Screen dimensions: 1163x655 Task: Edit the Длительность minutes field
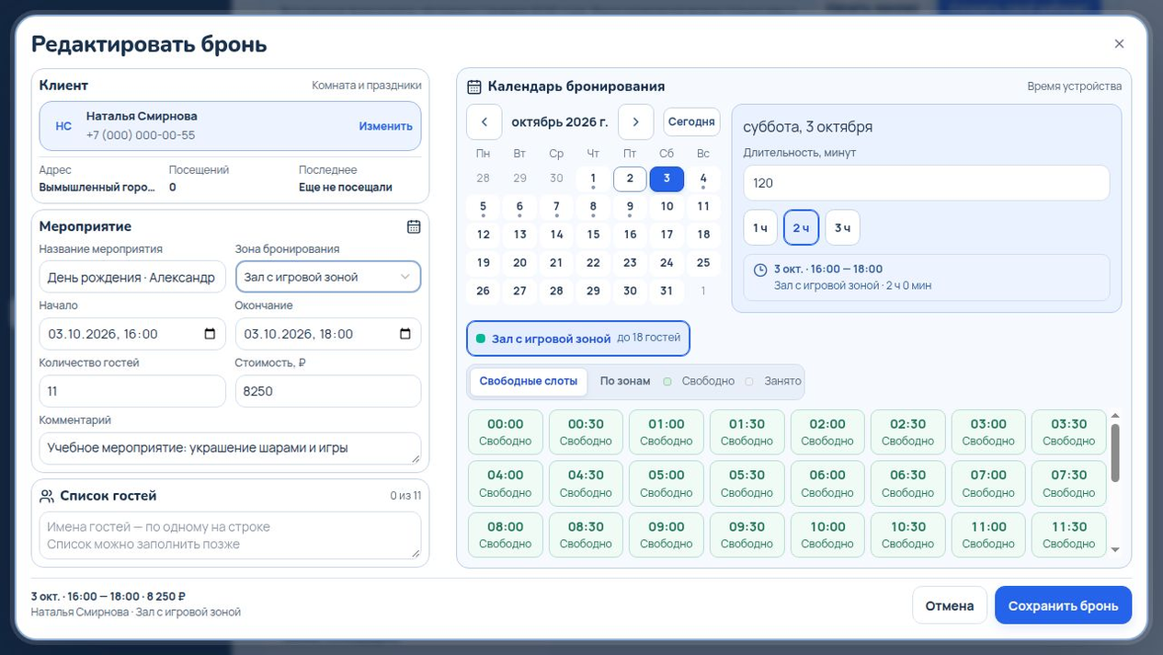pyautogui.click(x=927, y=183)
